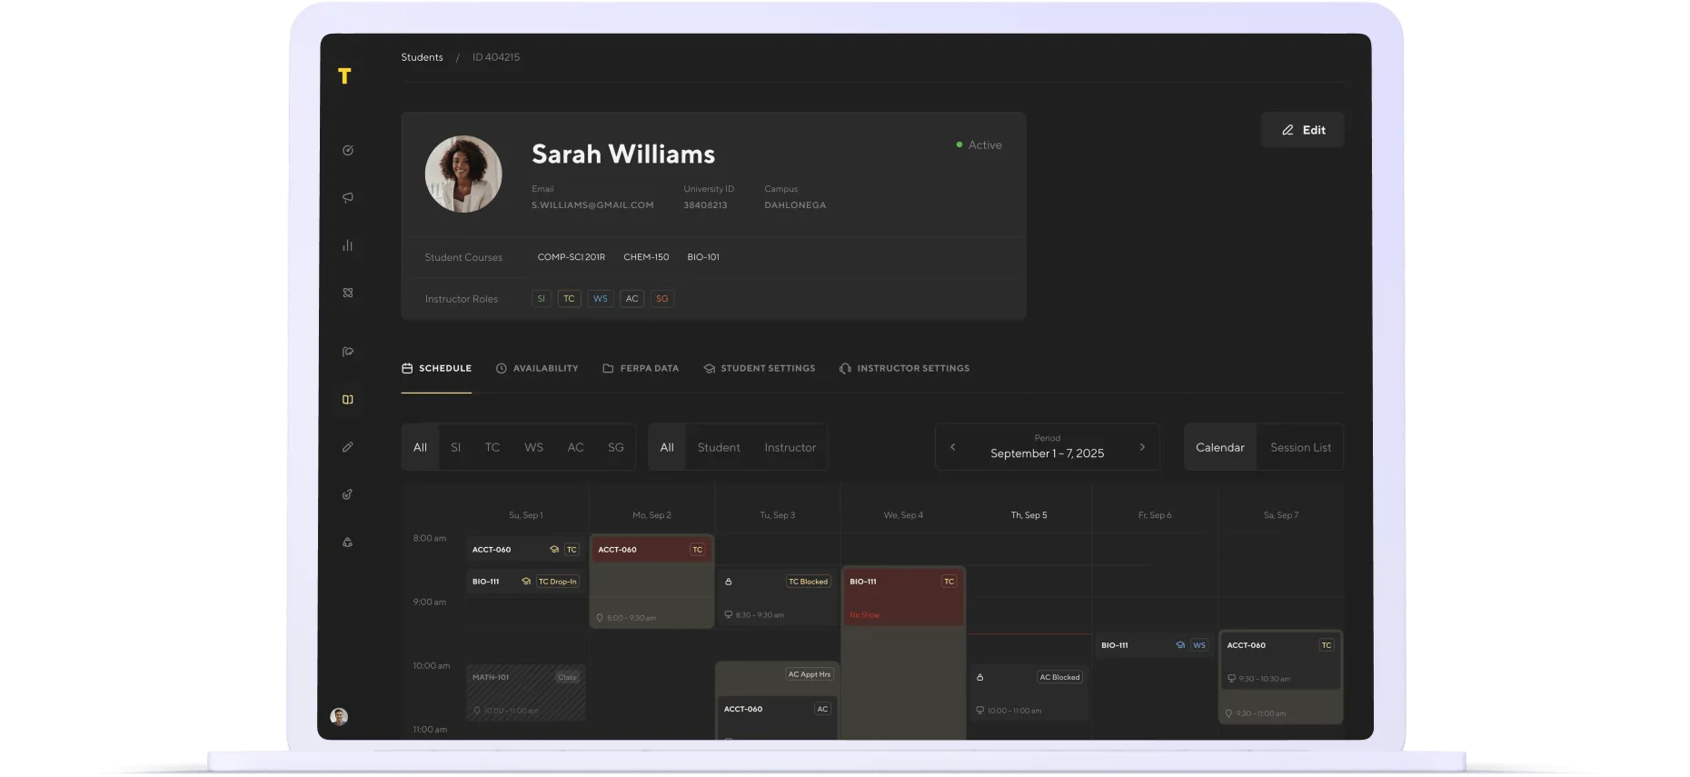The width and height of the screenshot is (1690, 777).
Task: Click the yellow T logo in sidebar
Action: [344, 76]
